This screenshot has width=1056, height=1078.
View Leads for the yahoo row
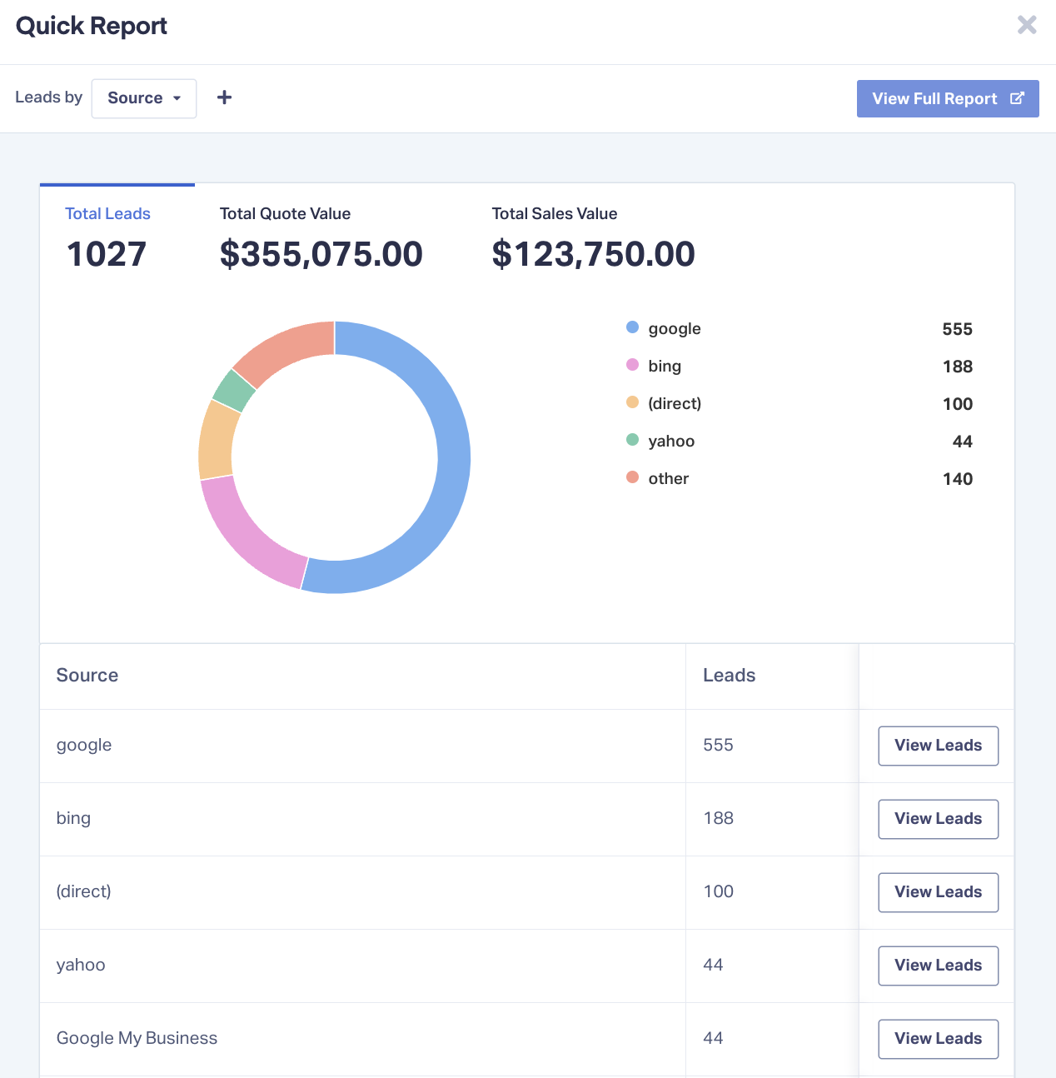pyautogui.click(x=939, y=966)
